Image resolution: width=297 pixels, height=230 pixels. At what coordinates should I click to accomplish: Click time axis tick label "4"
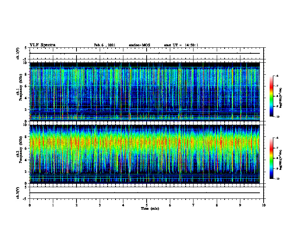[123, 205]
